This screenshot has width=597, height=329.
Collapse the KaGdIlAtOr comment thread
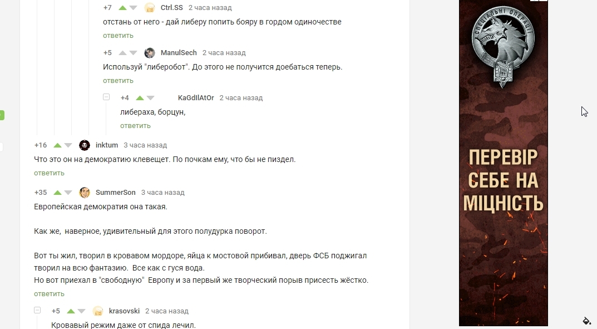(x=106, y=97)
